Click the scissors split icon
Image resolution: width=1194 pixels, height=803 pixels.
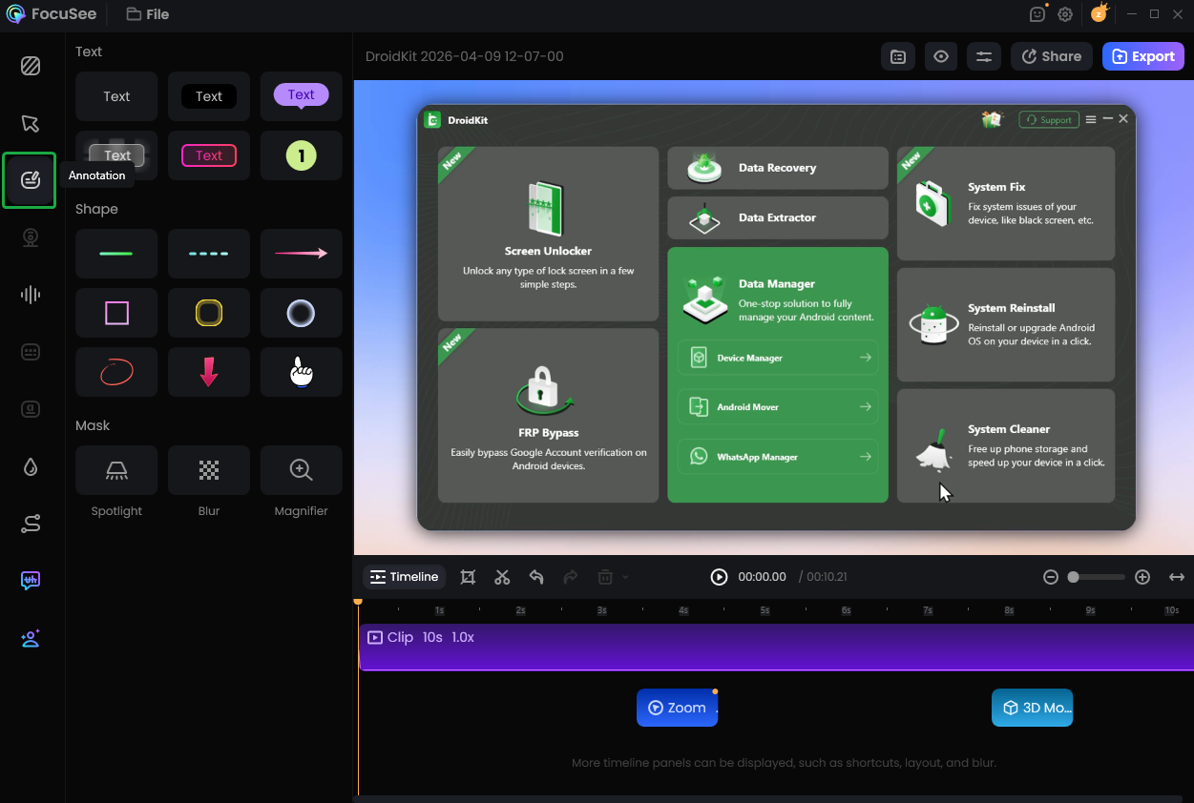pyautogui.click(x=502, y=577)
